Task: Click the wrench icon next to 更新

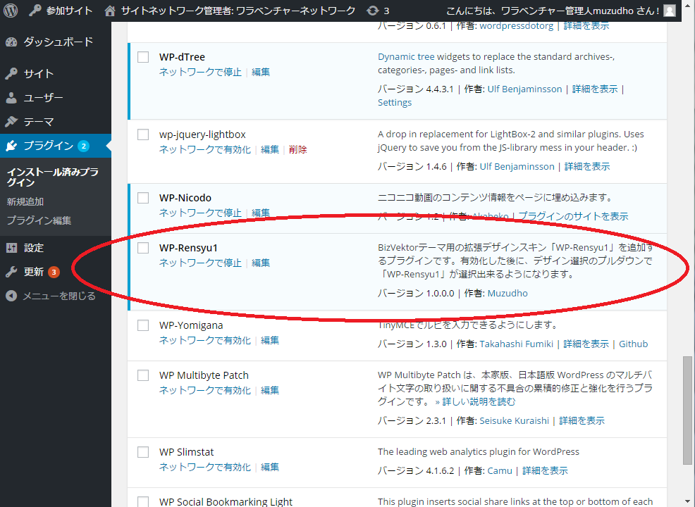Action: tap(11, 272)
